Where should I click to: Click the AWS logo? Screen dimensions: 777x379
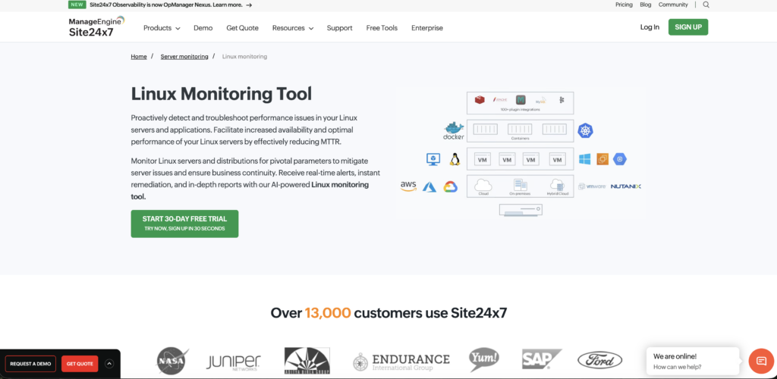point(407,186)
